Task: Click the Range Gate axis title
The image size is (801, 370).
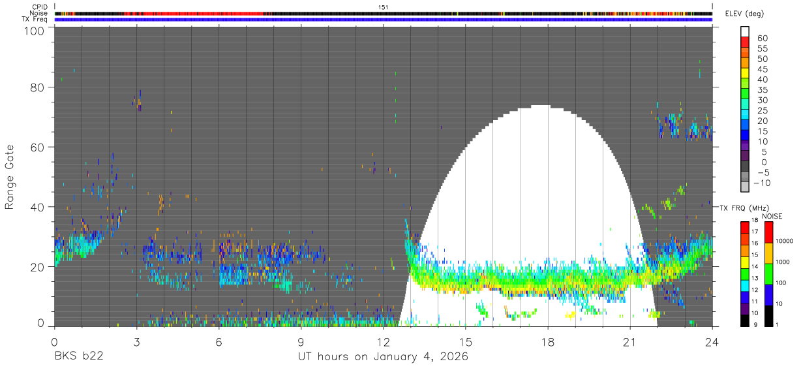Action: click(10, 177)
